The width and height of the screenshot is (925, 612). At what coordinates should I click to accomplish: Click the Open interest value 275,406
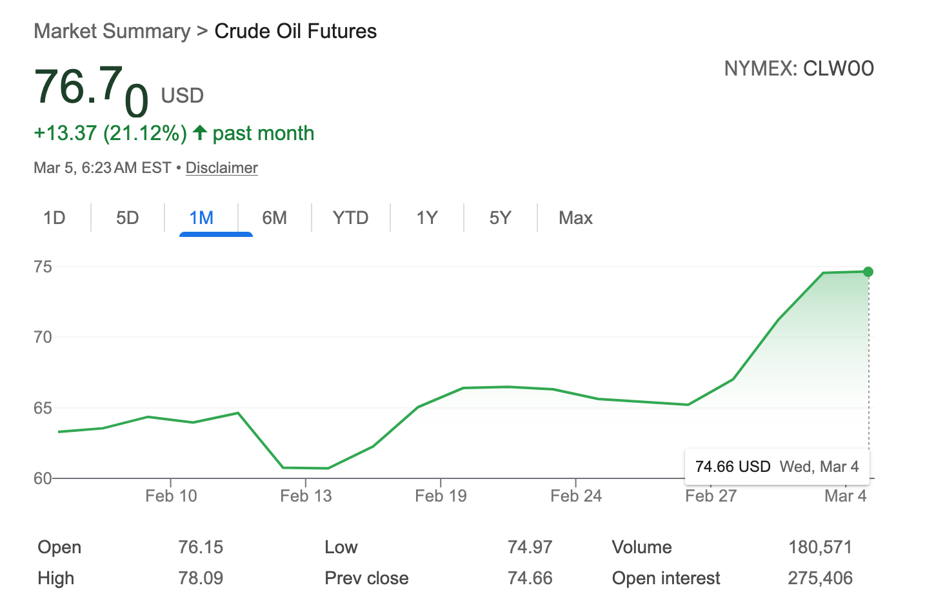[x=820, y=578]
